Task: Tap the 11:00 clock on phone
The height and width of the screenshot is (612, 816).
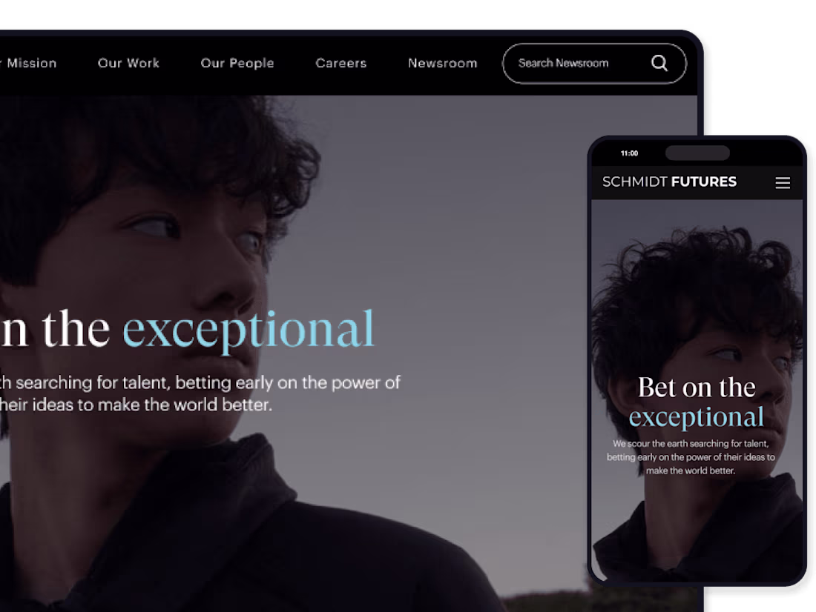Action: (629, 153)
